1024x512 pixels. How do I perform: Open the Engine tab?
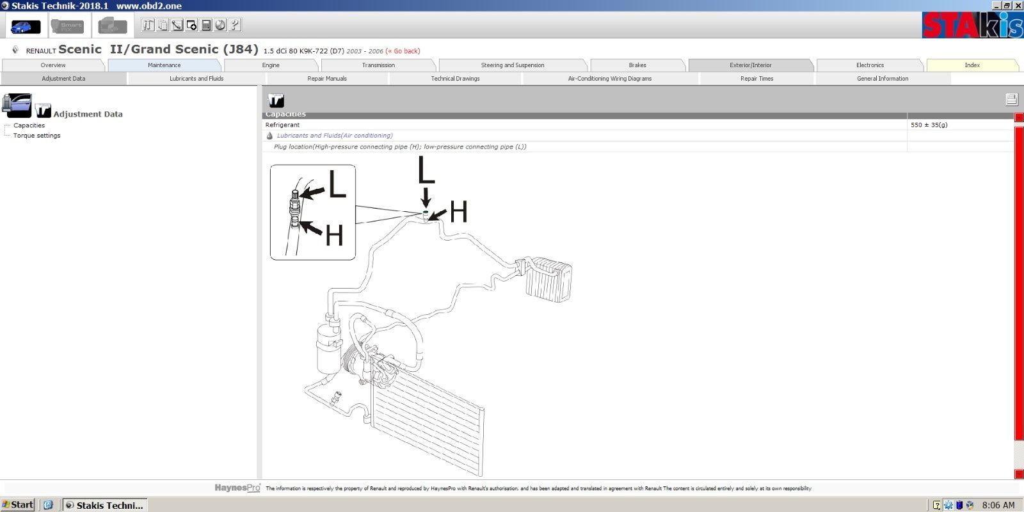click(271, 65)
